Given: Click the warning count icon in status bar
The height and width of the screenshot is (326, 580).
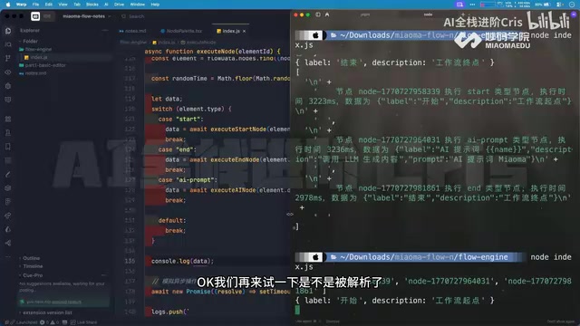Looking at the screenshot, I should 53,322.
